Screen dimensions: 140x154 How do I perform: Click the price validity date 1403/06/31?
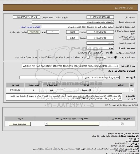(100, 38)
